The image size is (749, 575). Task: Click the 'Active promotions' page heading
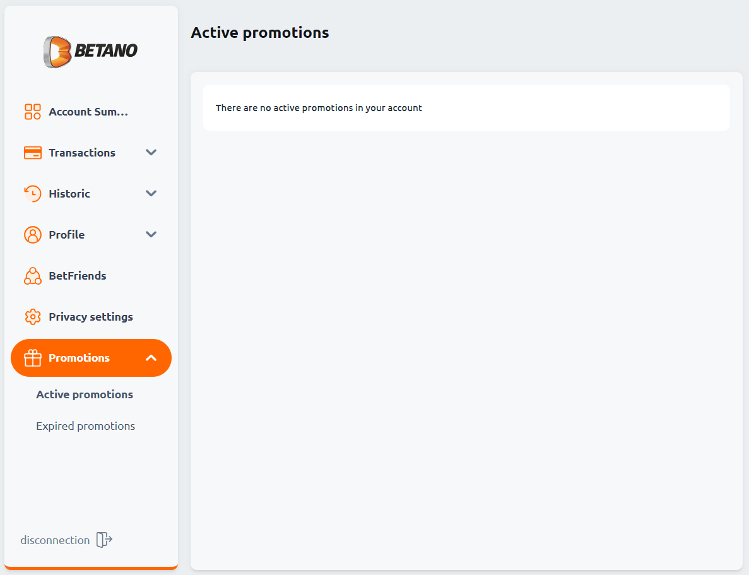(x=260, y=32)
